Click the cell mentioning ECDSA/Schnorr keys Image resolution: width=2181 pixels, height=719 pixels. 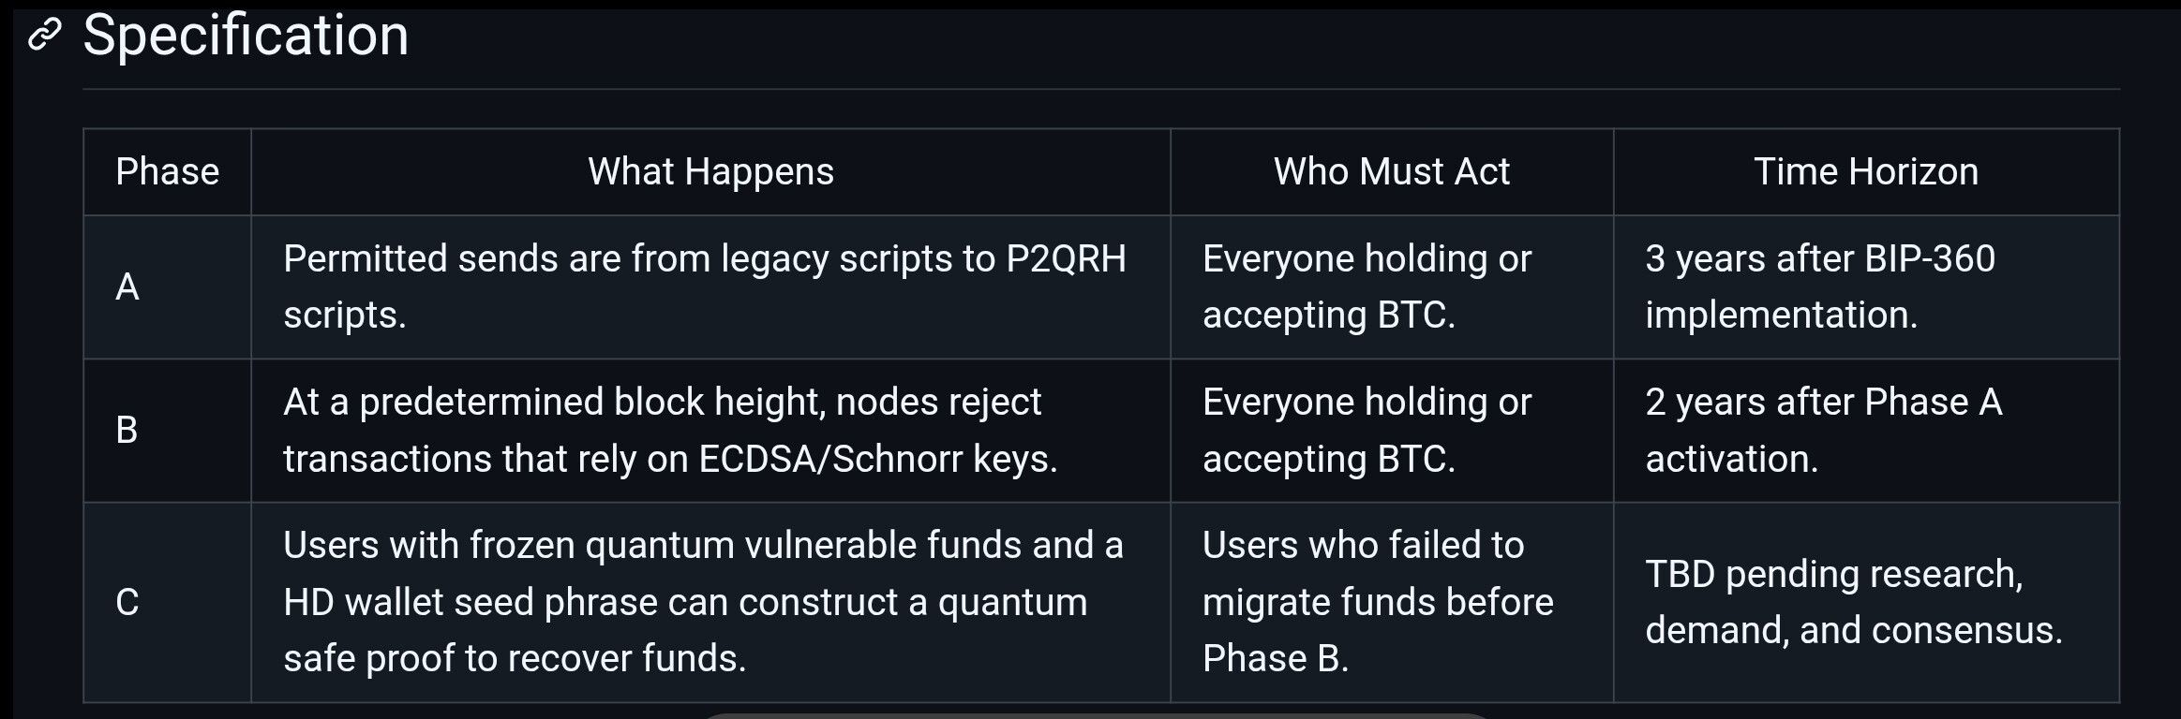tap(710, 431)
